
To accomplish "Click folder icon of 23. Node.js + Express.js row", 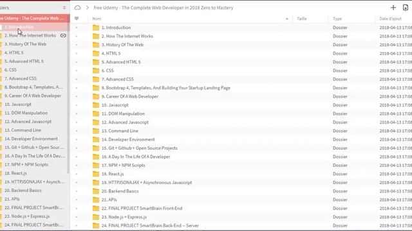I will [96, 217].
